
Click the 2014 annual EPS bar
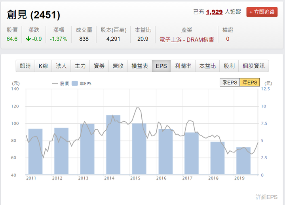click(113, 145)
